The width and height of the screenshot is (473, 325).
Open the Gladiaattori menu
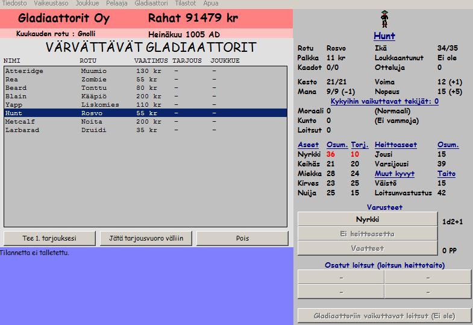(151, 4)
